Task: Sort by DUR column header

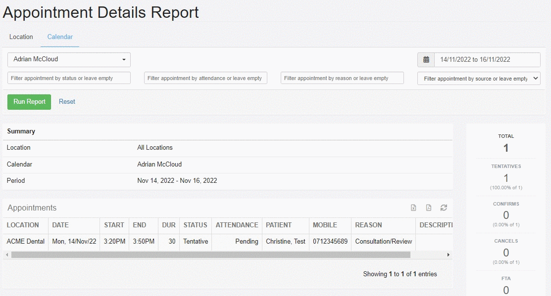Action: (x=169, y=225)
